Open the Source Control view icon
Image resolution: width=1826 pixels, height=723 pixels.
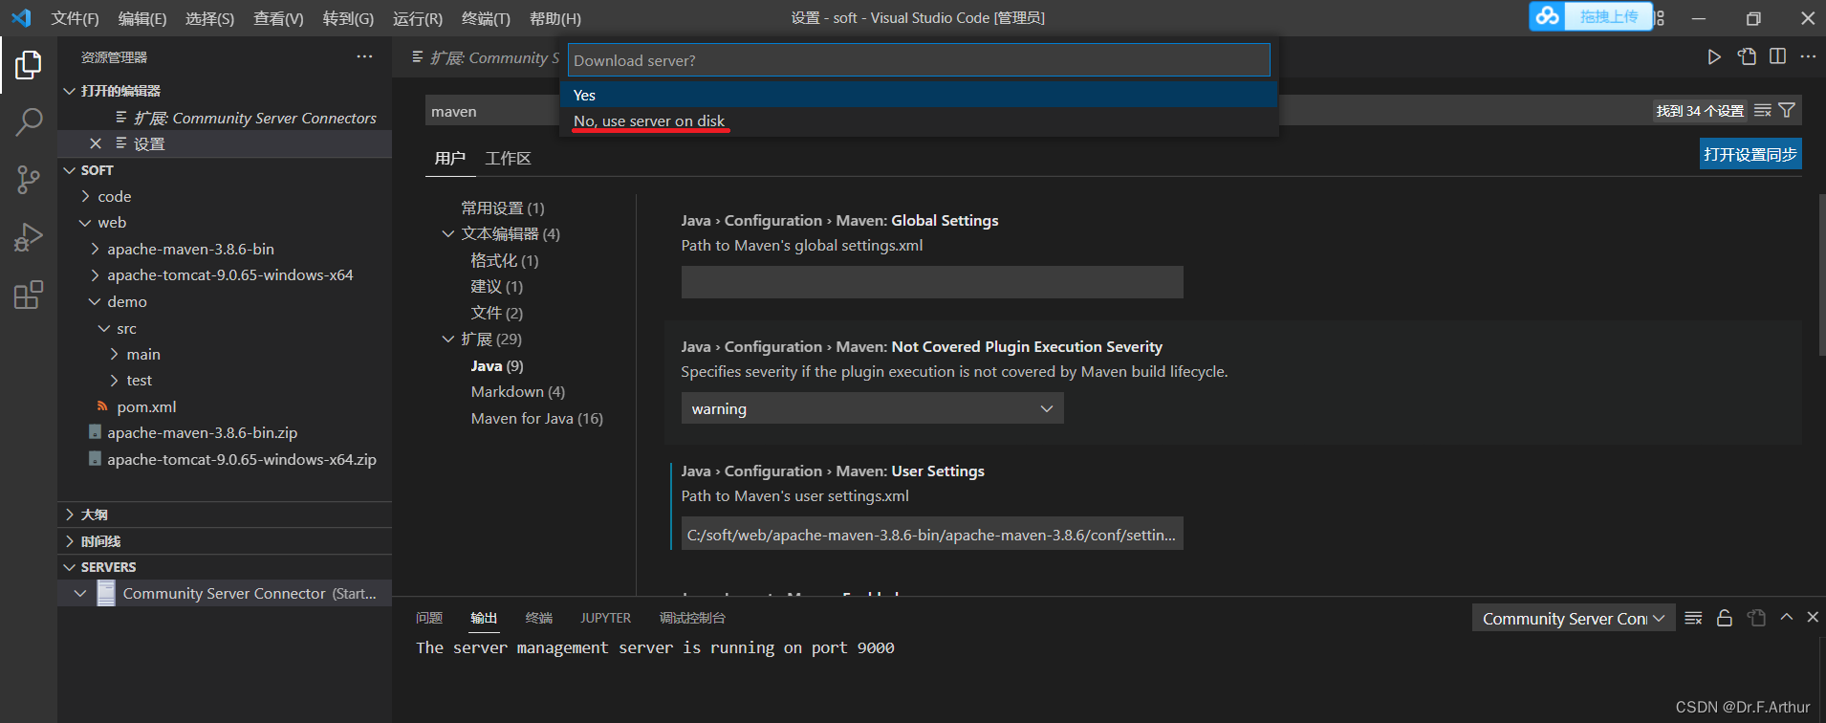(28, 179)
